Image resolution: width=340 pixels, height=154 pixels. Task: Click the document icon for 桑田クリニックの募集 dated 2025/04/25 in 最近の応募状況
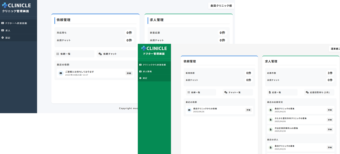[270, 110]
